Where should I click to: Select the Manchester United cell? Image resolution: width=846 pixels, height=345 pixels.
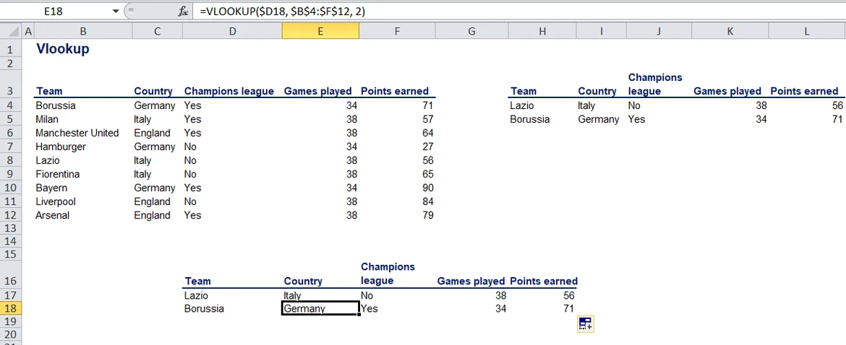click(77, 133)
